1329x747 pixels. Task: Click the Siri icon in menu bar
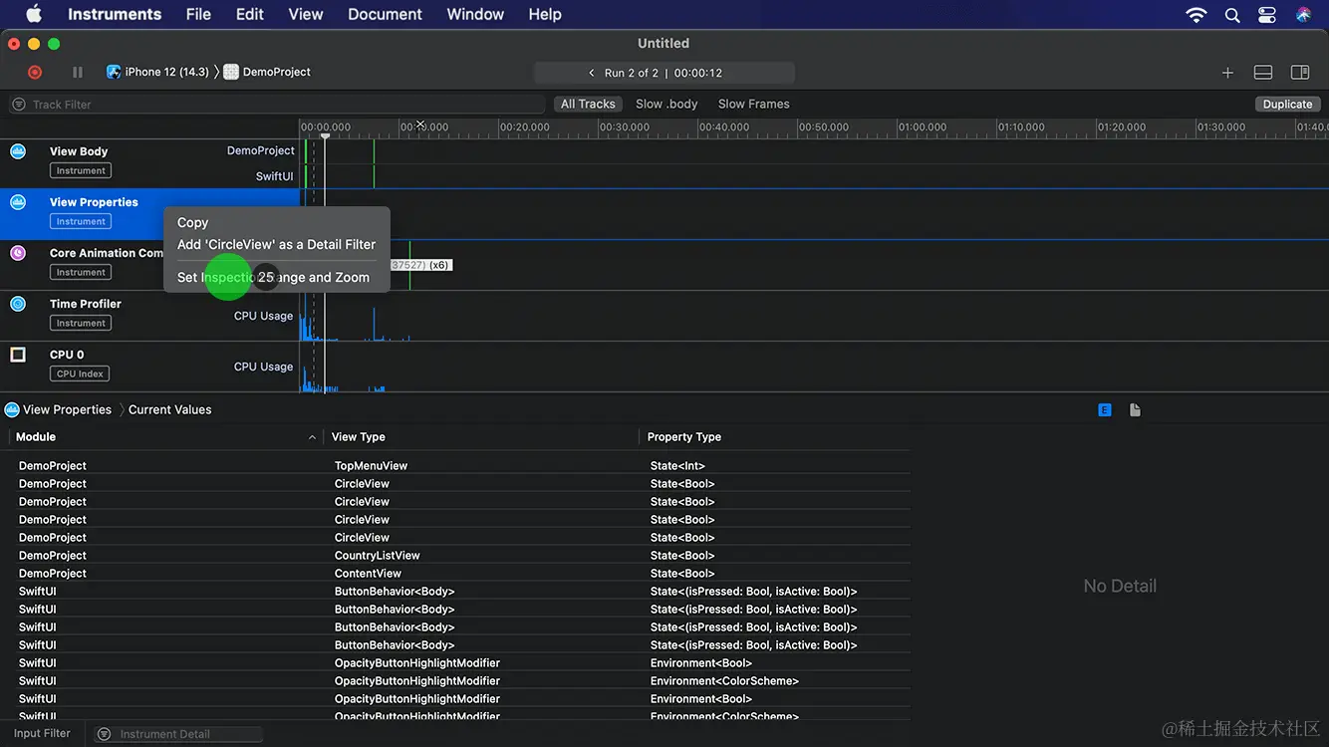coord(1303,14)
